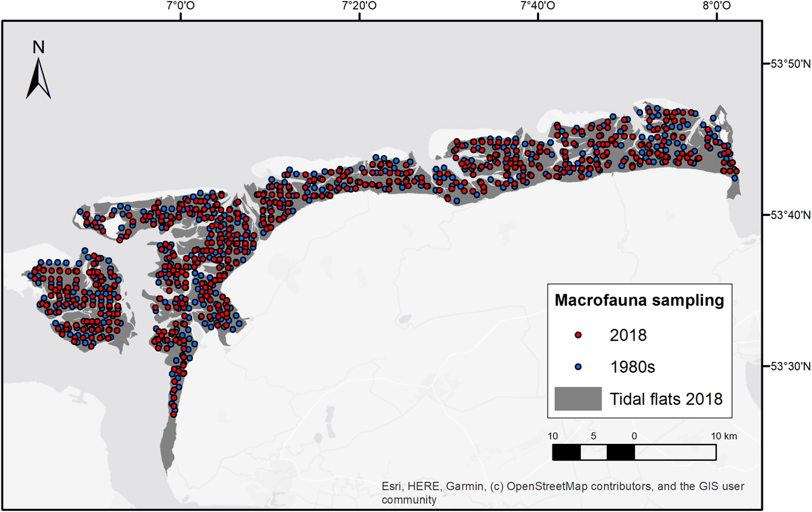Click the north arrow compass symbol
The width and height of the screenshot is (812, 512).
pos(38,79)
